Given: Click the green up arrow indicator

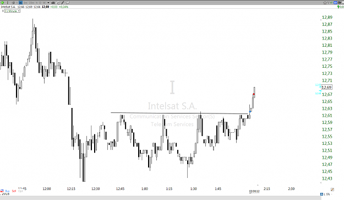Looking at the screenshot, I should [x=338, y=7].
